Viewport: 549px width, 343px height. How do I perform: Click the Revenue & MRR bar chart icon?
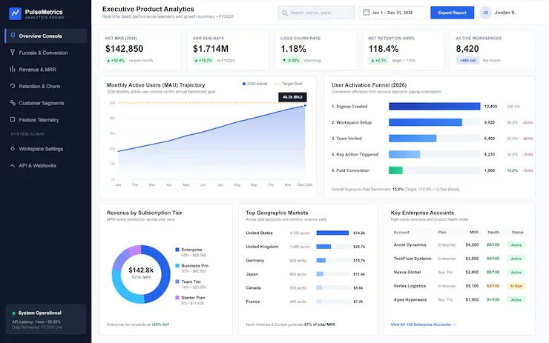coord(13,69)
